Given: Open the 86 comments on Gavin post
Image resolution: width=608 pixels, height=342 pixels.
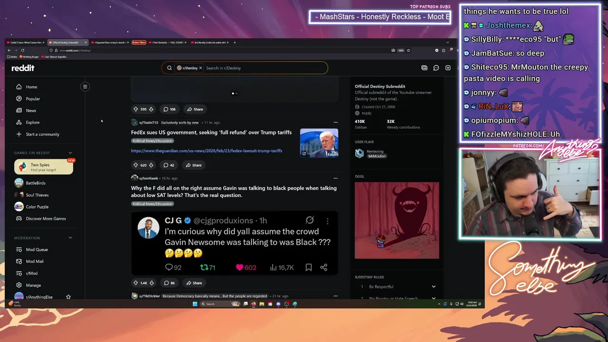Looking at the screenshot, I should coord(169,283).
